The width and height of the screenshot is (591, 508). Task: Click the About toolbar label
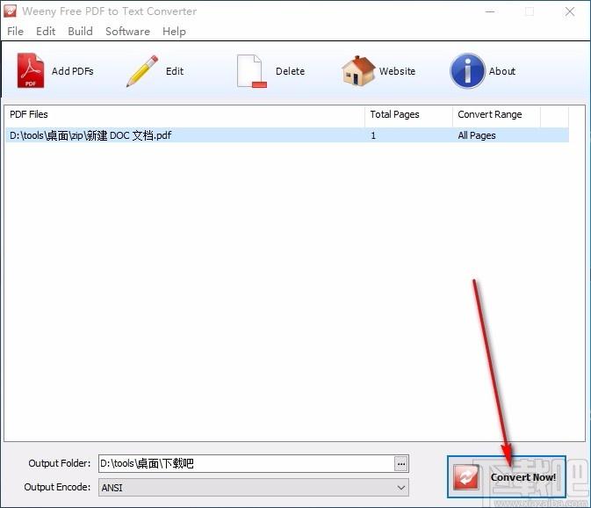502,71
